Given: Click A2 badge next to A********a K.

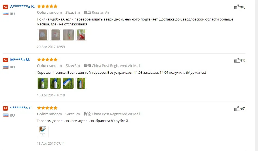Looking at the screenshot, I should tap(6, 7).
